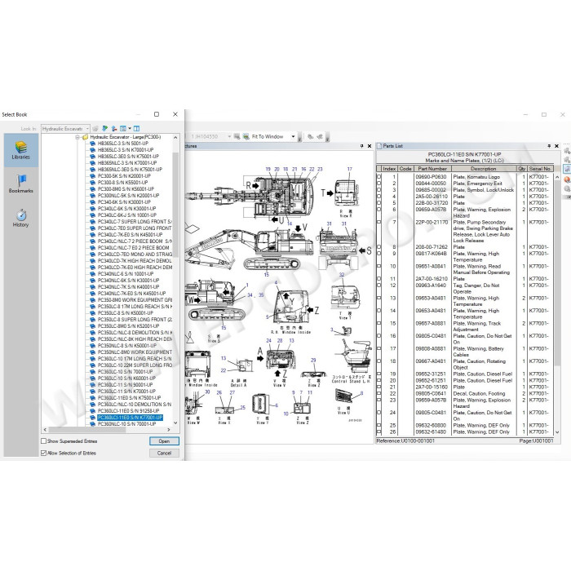571x571 pixels.
Task: Open toolbar overflow options after the greyed tool icons
Action: click(x=327, y=138)
